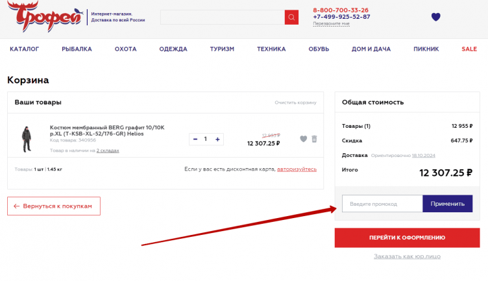This screenshot has width=488, height=281.
Task: Open Рыбалка menu item
Action: coord(77,49)
